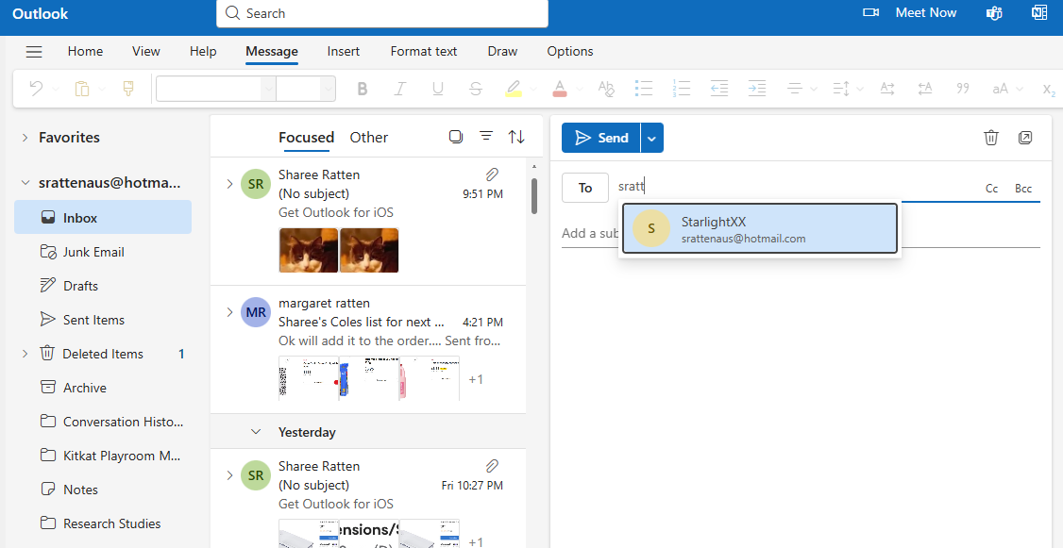The image size is (1063, 548).
Task: Click the Increase indent icon
Action: 756,89
